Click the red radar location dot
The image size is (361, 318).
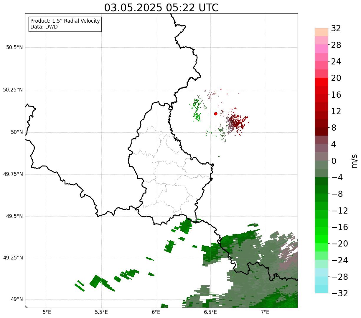click(x=216, y=114)
